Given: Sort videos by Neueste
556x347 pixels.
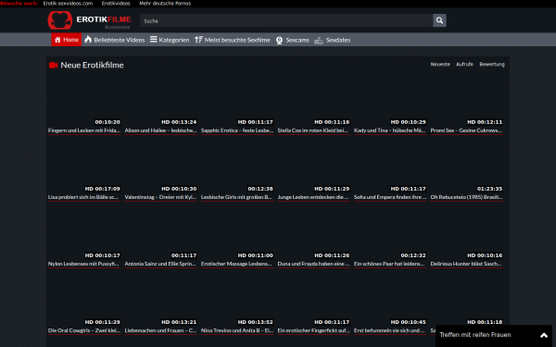Looking at the screenshot, I should pos(440,64).
